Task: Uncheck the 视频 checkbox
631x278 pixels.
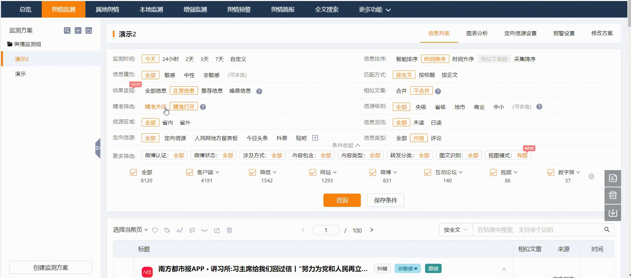Action: click(x=493, y=172)
